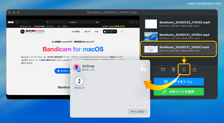The height and width of the screenshot is (123, 224).
Task: Click file name Bandicam_20260121_181854.mp4
Action: pyautogui.click(x=184, y=35)
